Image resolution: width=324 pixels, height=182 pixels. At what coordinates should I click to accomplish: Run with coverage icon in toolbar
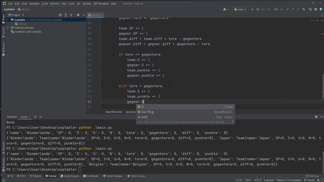coord(263,9)
